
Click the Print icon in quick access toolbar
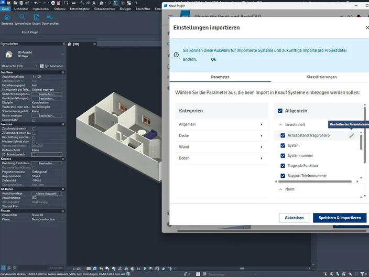53,3
